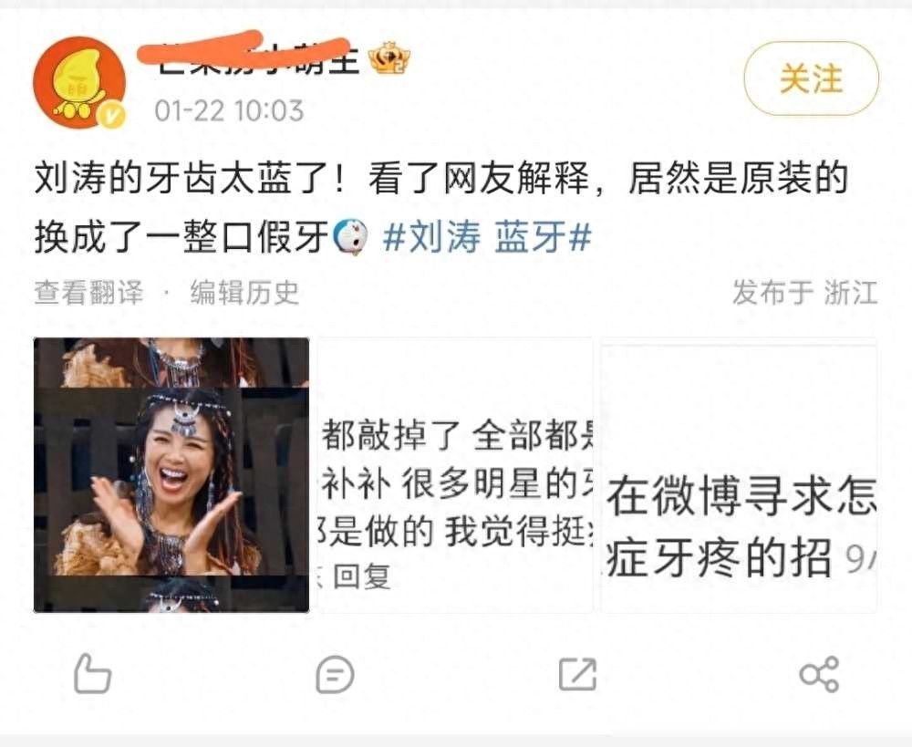
Task: Tap the repost arrow-square icon
Action: (x=577, y=674)
